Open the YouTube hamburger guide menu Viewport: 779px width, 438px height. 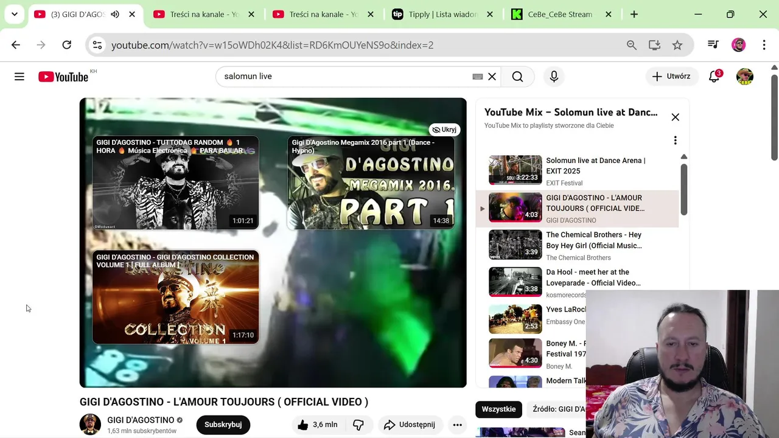(19, 77)
